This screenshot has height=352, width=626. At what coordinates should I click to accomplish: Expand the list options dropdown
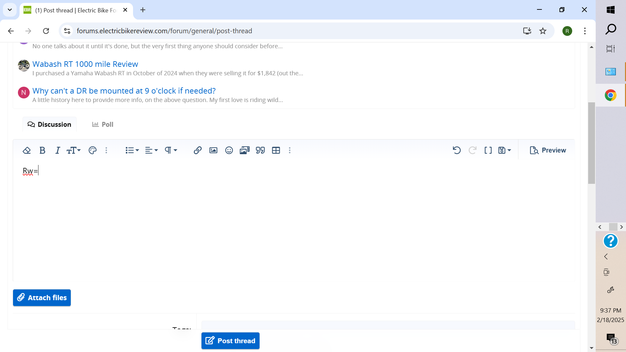[132, 150]
